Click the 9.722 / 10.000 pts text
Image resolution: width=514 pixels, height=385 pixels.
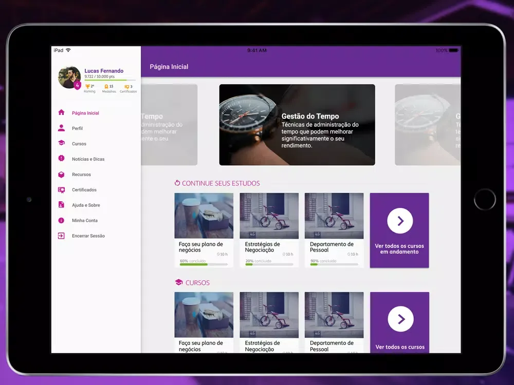pos(99,76)
